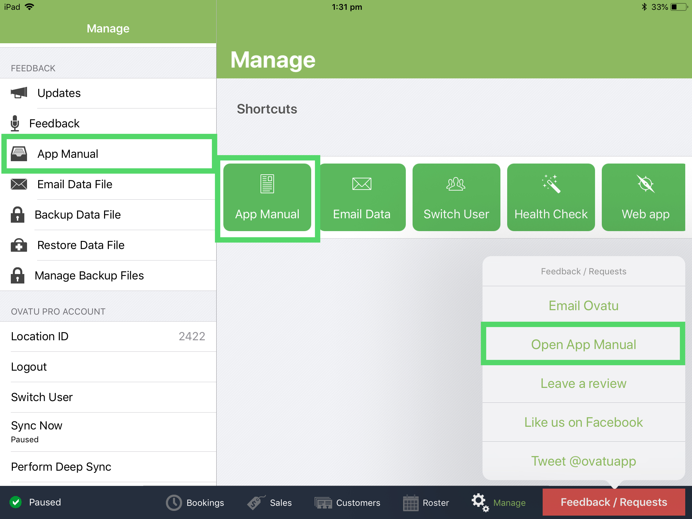Open the Sales tab
Viewport: 692px width, 519px height.
pyautogui.click(x=270, y=503)
